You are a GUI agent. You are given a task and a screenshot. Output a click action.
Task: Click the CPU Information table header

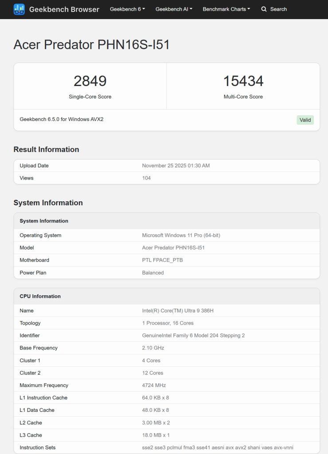click(x=40, y=296)
